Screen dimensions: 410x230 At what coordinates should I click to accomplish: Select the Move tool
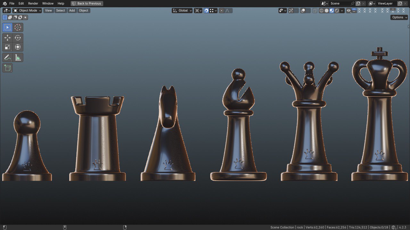pyautogui.click(x=7, y=38)
